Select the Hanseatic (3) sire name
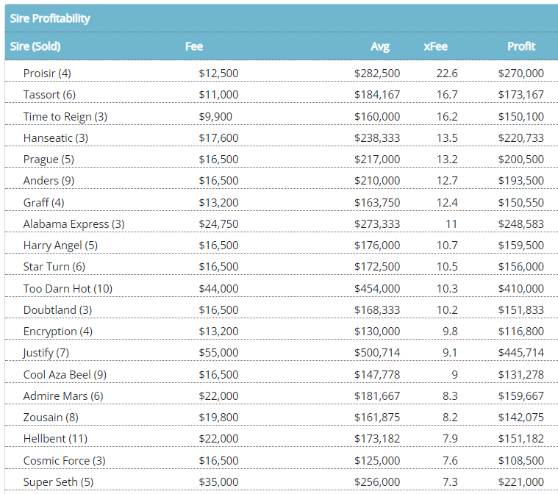Screen dimensions: 558x494 click(x=56, y=138)
